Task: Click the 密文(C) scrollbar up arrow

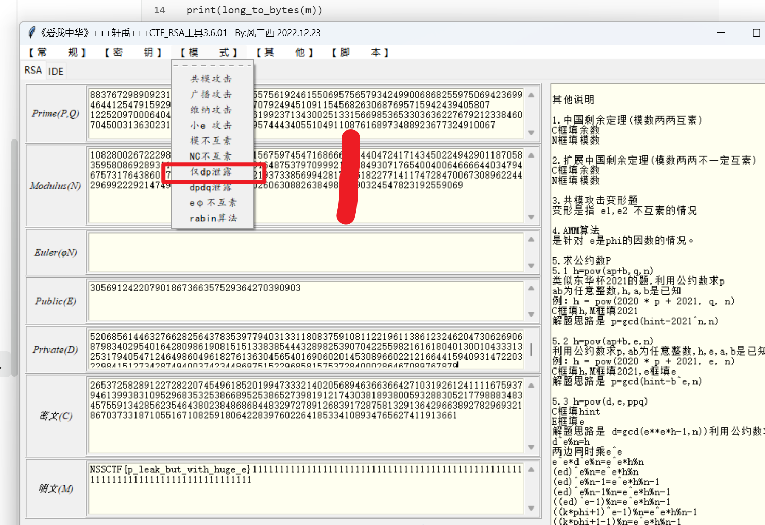Action: click(532, 385)
